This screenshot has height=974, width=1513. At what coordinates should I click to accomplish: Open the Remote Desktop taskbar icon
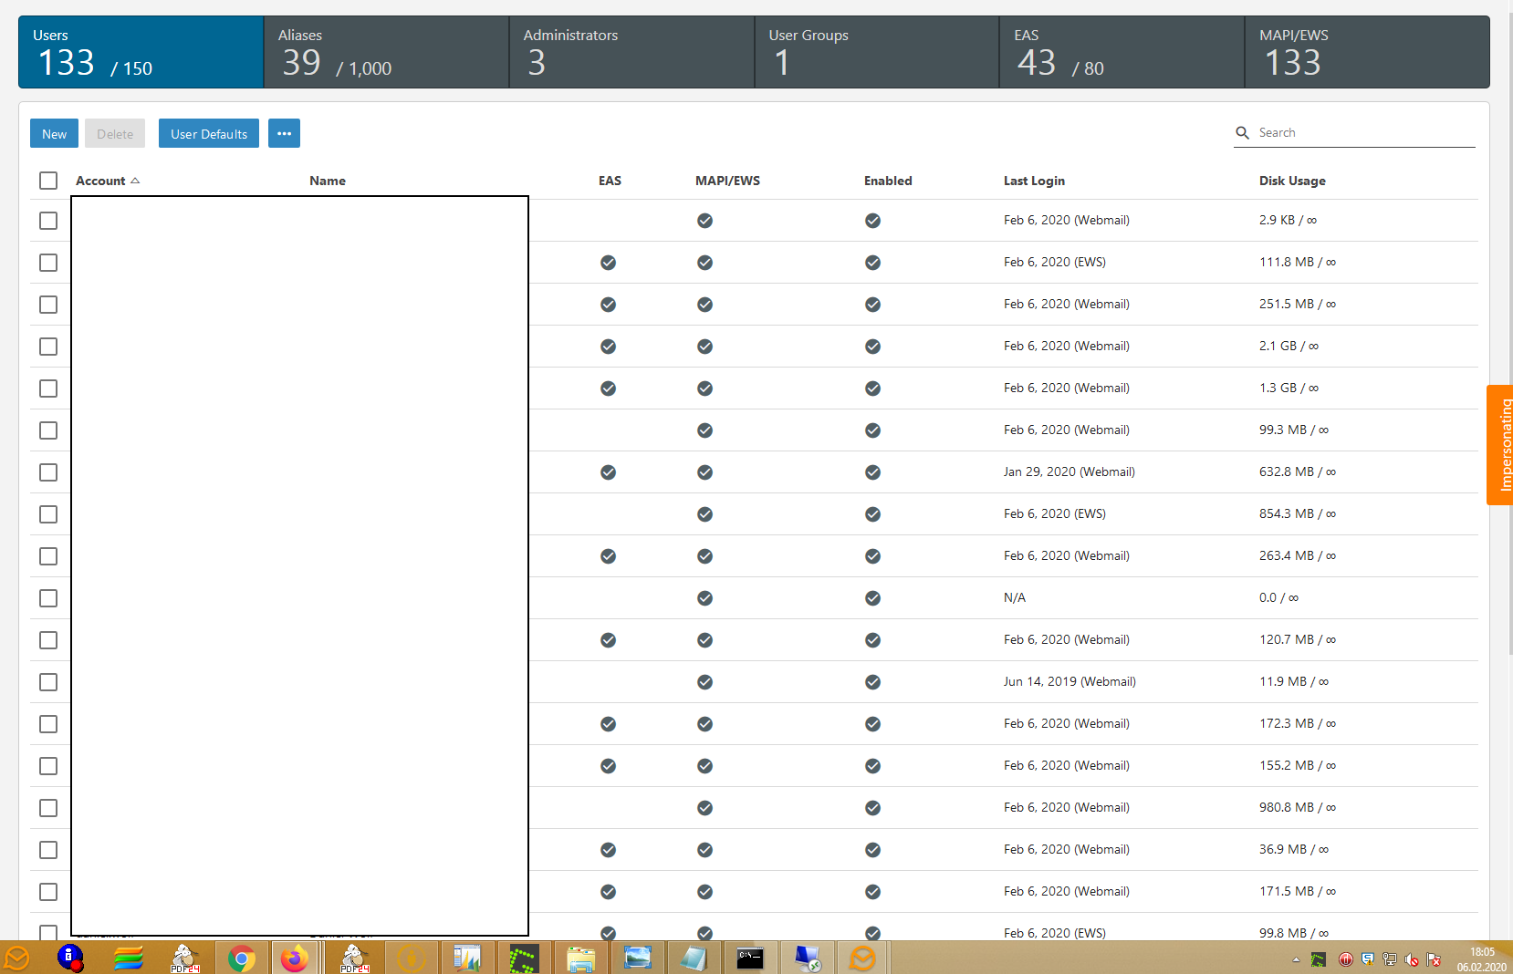tap(807, 958)
